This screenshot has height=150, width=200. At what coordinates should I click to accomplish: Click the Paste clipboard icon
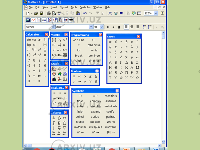click(x=78, y=13)
